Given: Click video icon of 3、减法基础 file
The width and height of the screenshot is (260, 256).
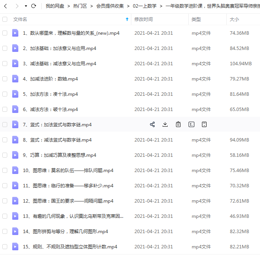Looking at the screenshot, I should tap(15, 63).
